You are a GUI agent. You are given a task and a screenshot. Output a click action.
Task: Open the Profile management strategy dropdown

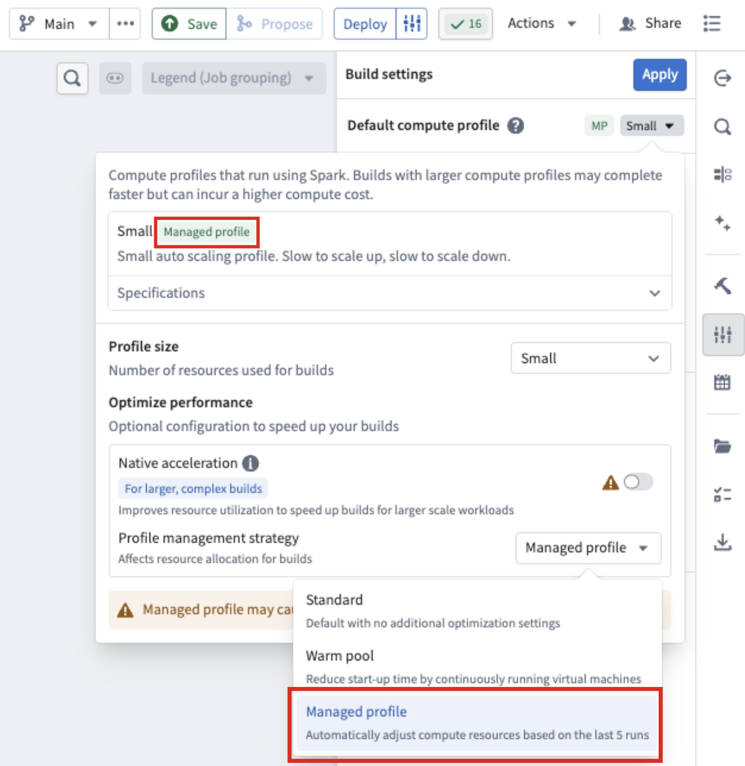(x=588, y=548)
